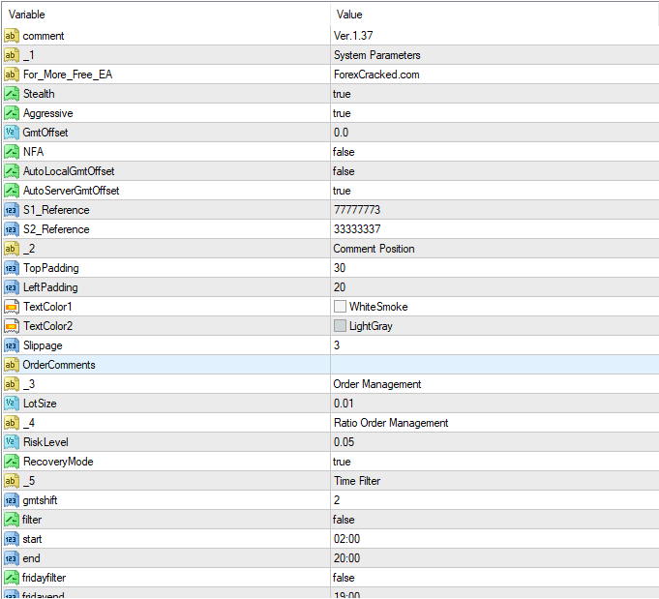Click the boolean icon next to Stealth
This screenshot has height=599, width=659.
(x=12, y=94)
